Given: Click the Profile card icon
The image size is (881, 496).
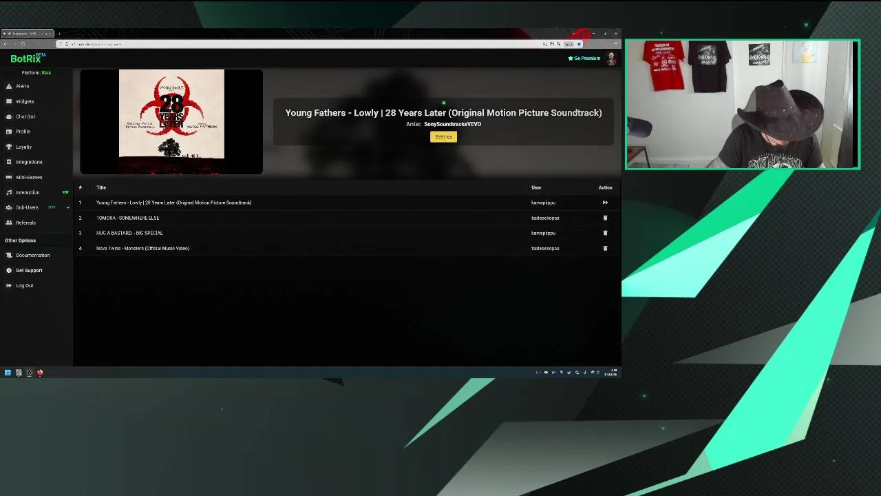Looking at the screenshot, I should pos(8,132).
